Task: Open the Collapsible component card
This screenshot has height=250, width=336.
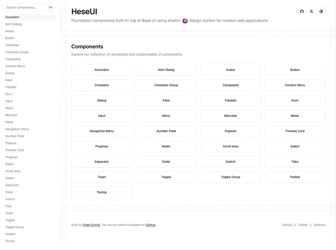Action: coord(231,85)
